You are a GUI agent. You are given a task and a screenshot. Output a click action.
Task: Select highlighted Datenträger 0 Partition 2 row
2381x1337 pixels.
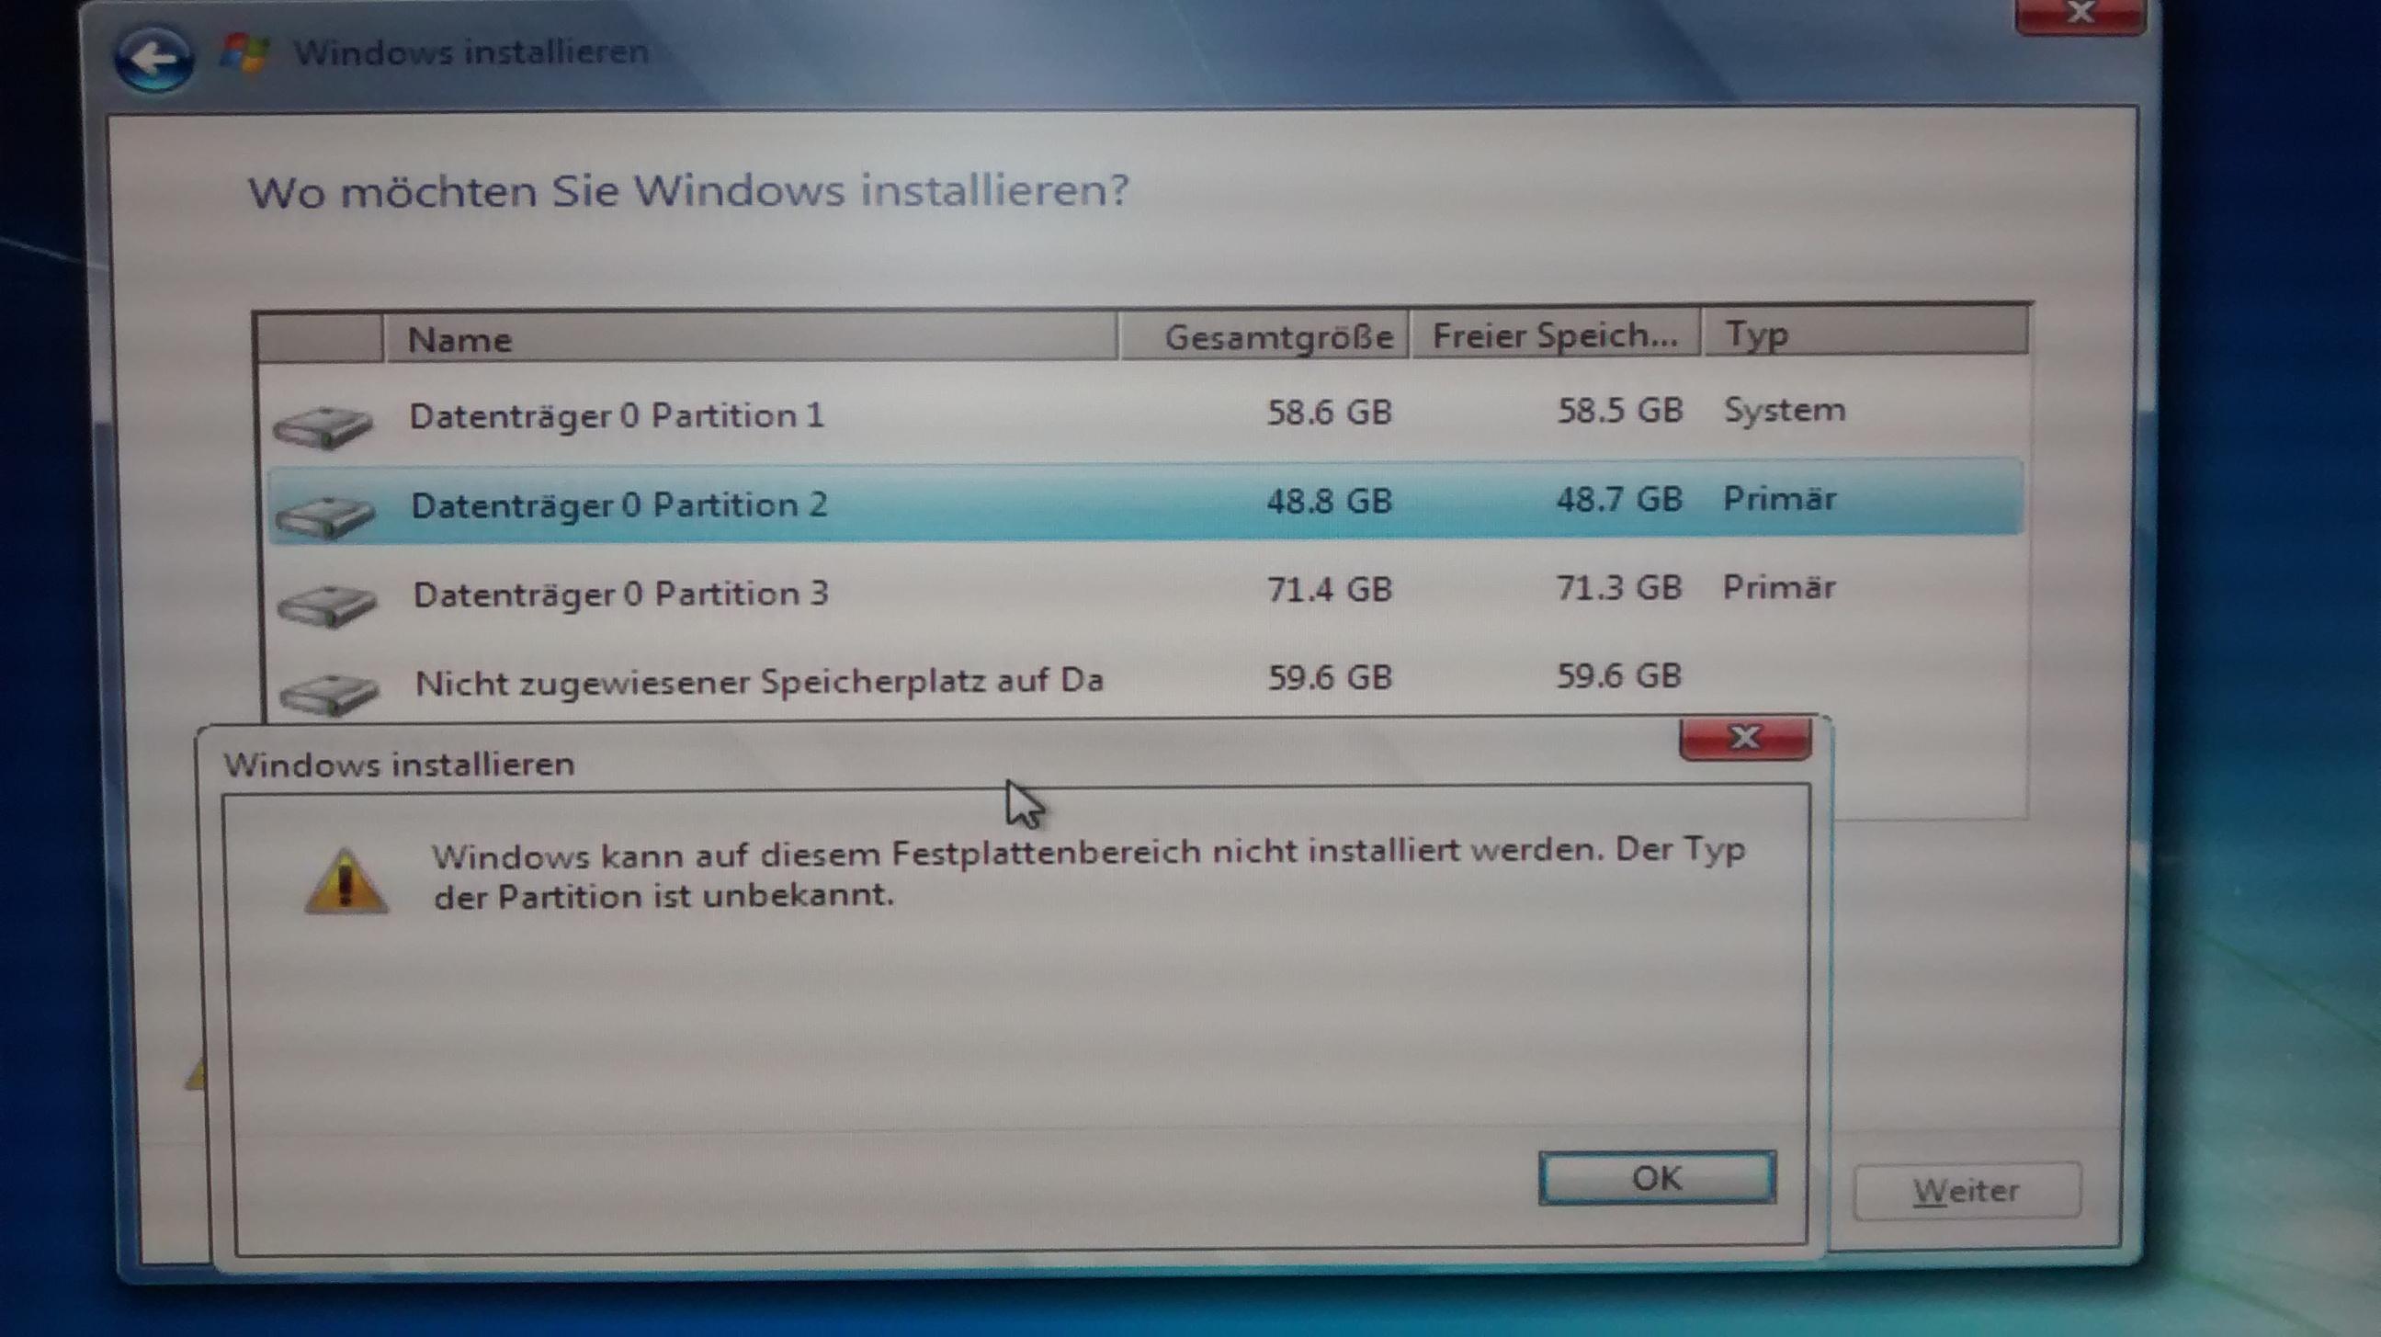pyautogui.click(x=1144, y=501)
